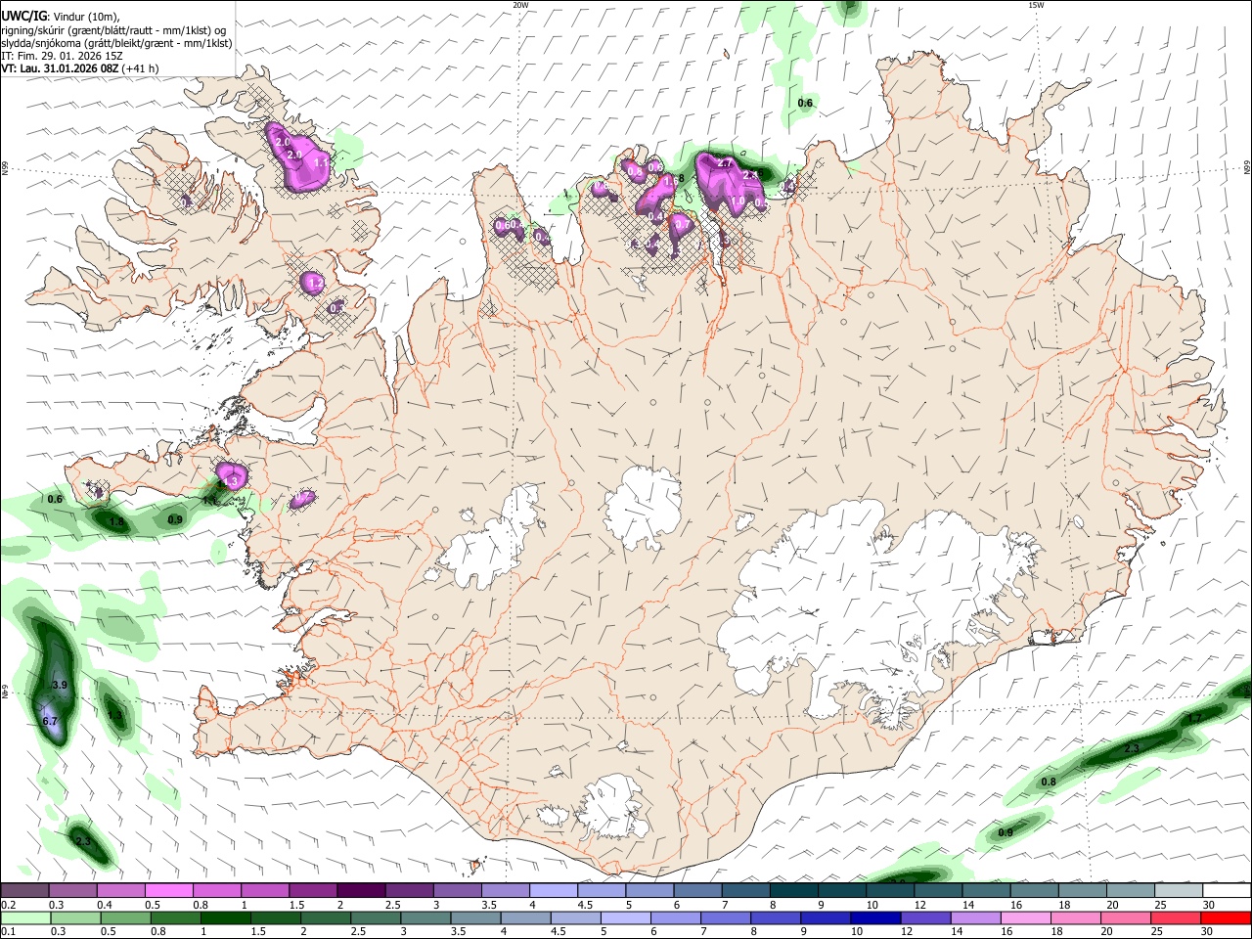The image size is (1252, 939).
Task: Select upper legend pink swatch between 0.5 and 0.8
Action: 167,890
